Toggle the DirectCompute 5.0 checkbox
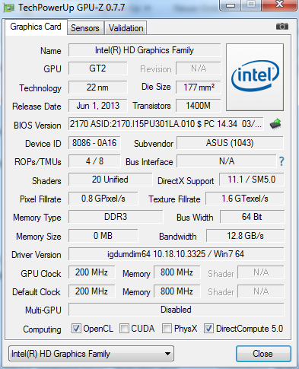This screenshot has width=299, height=369. [208, 329]
